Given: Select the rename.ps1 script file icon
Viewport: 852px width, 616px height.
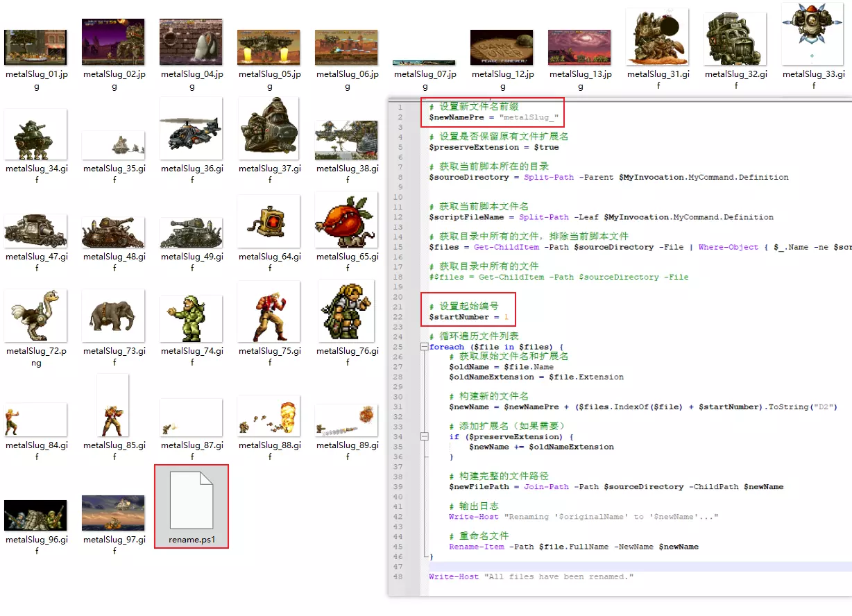Looking at the screenshot, I should point(191,500).
